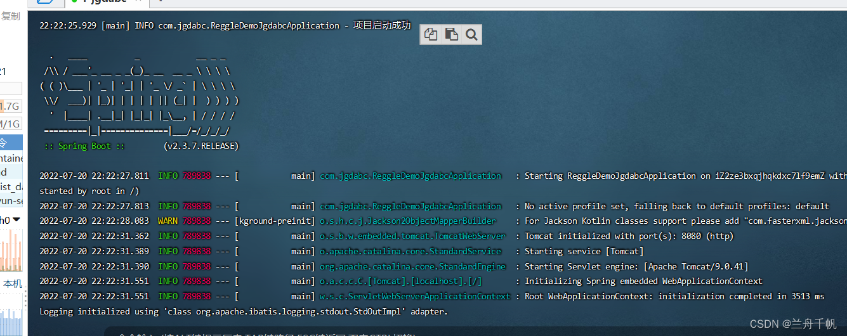Screen dimensions: 847x336
Task: Select the 本机 tab in left panel
Action: coord(12,283)
